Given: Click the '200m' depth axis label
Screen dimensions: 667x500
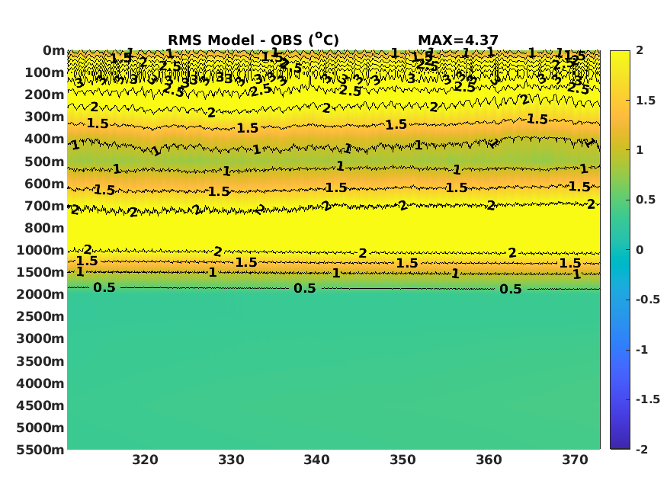Looking at the screenshot, I should [45, 95].
